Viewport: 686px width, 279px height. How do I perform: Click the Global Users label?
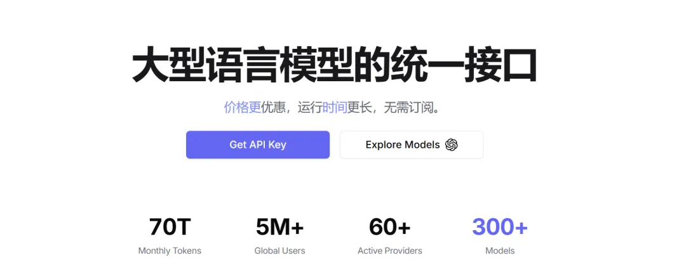coord(279,250)
